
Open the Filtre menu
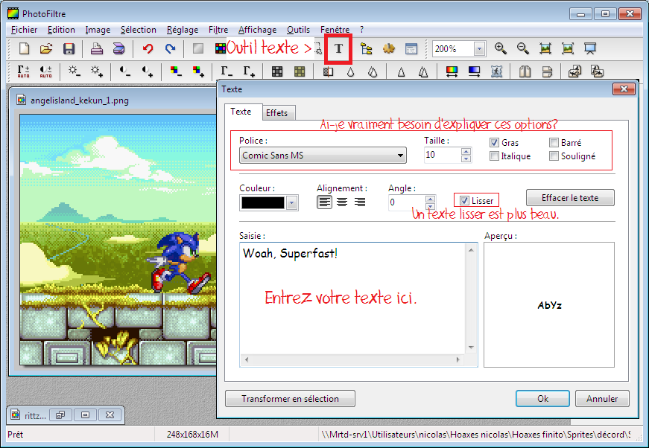[x=218, y=30]
